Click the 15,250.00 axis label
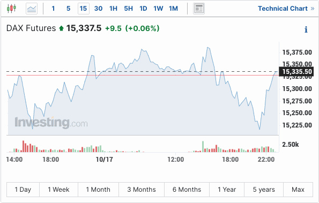Image resolution: width=319 pixels, height=203 pixels. coord(297,113)
